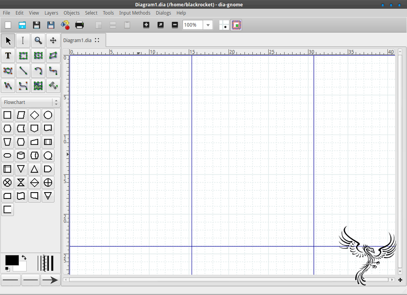Choose the Line tool
The height and width of the screenshot is (295, 407).
[23, 71]
